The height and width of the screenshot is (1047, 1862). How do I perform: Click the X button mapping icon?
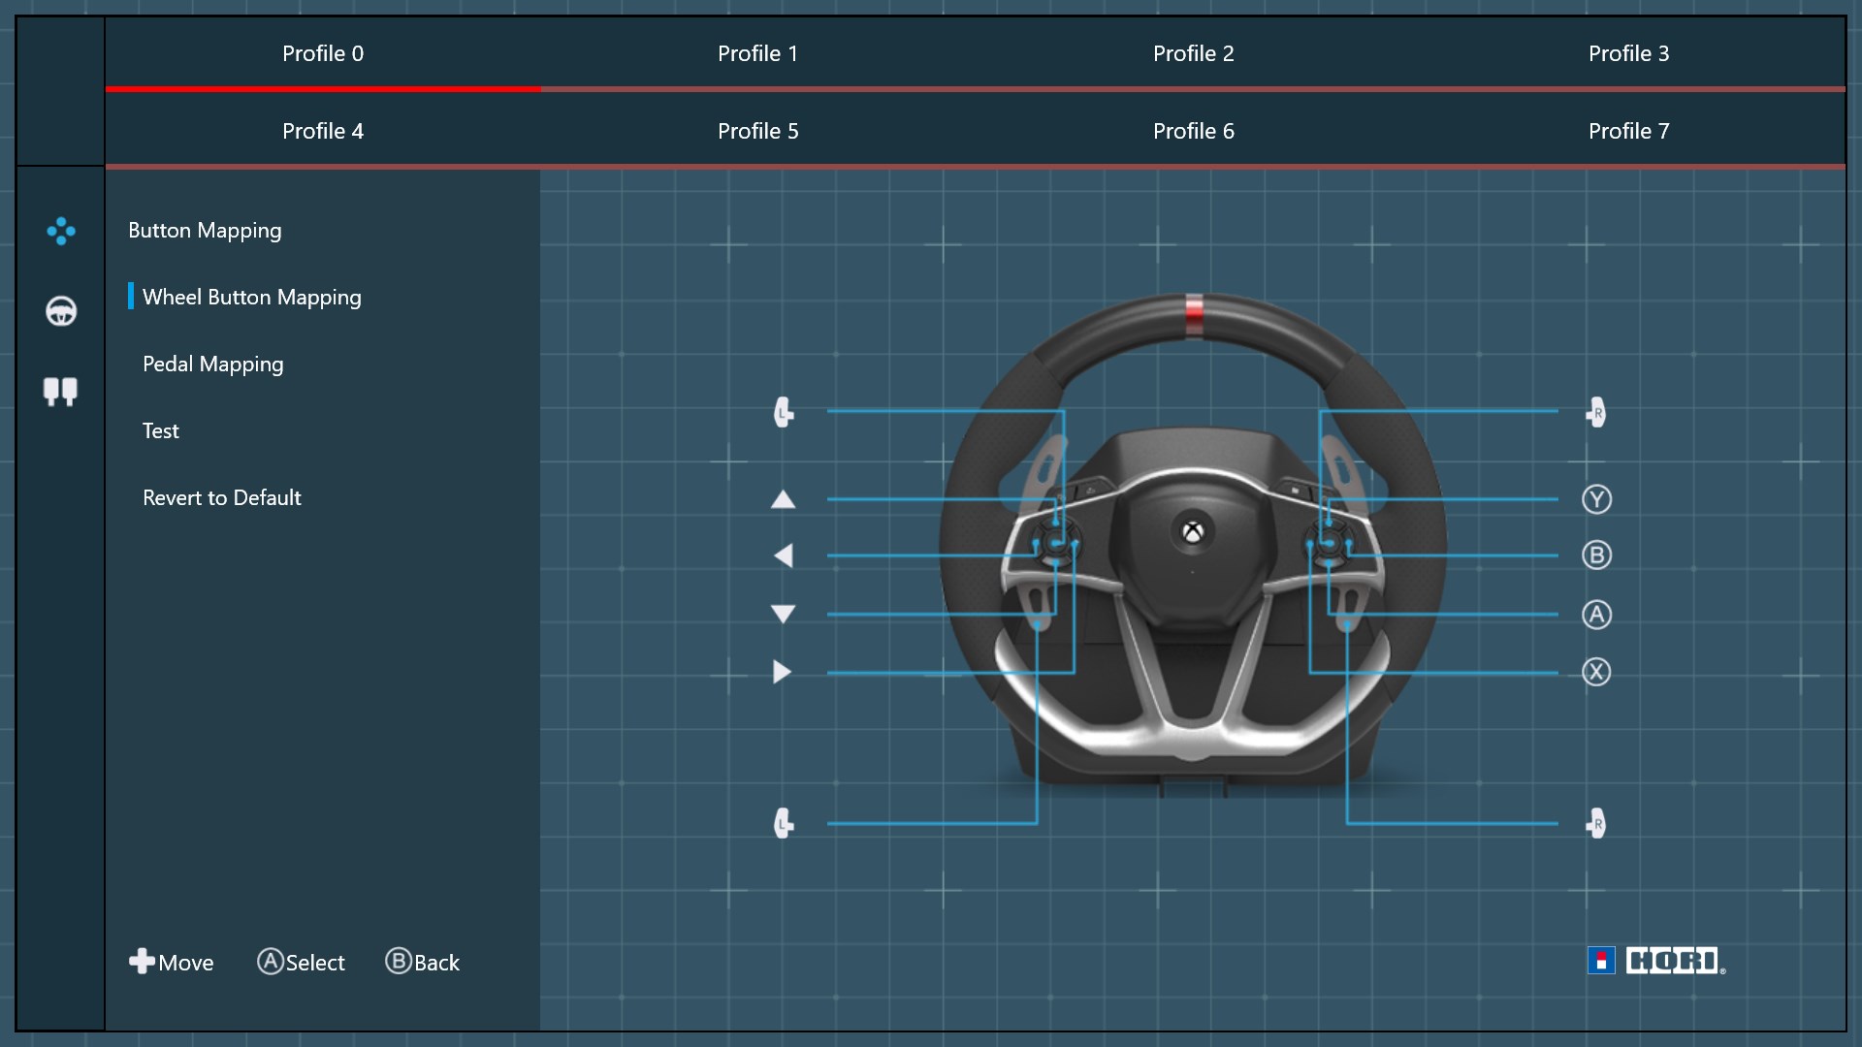point(1596,672)
